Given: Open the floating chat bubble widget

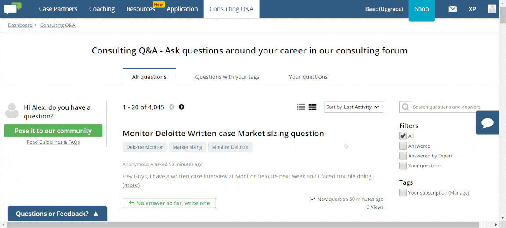Looking at the screenshot, I should (x=487, y=123).
